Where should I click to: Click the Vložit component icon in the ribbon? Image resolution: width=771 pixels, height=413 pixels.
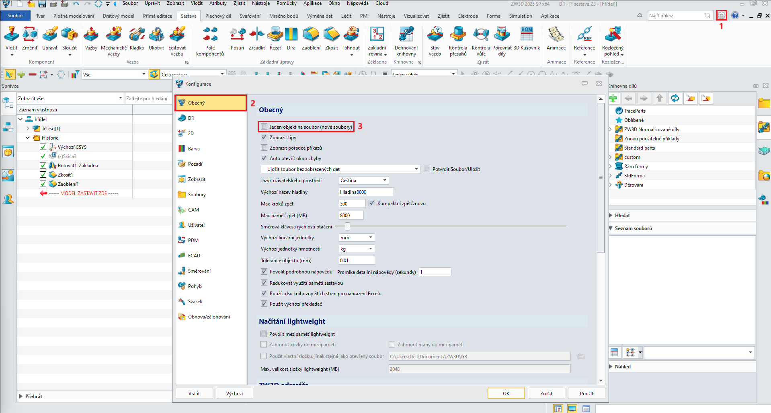11,35
